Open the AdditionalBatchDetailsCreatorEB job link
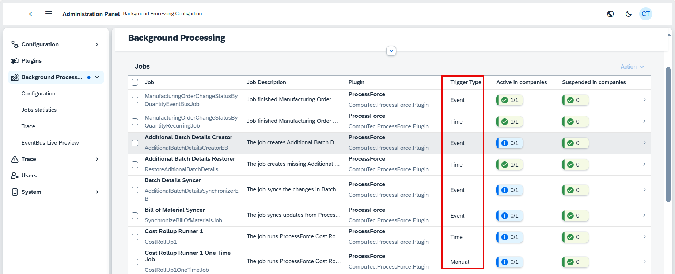 (x=186, y=148)
